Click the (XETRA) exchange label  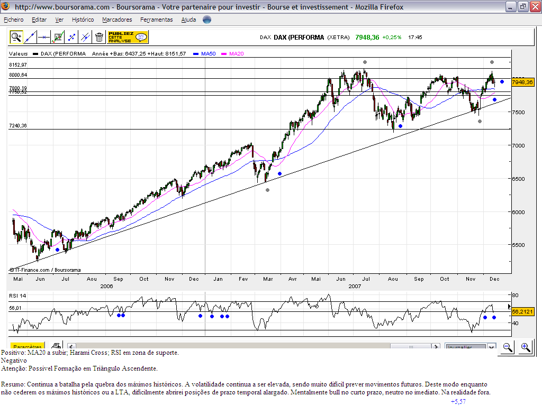coord(338,38)
